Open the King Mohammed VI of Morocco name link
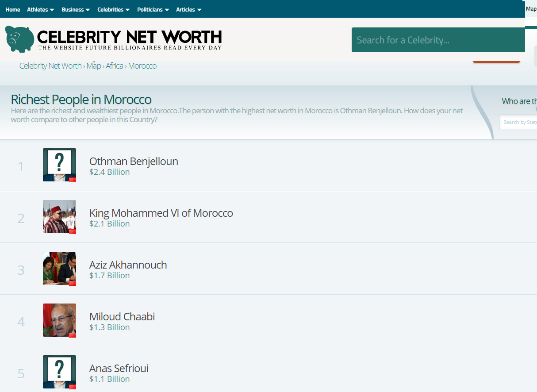Viewport: 537px width, 392px height. click(161, 213)
